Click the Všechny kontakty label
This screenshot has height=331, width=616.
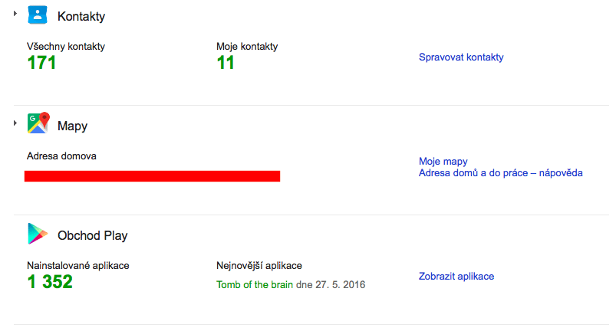(x=66, y=46)
